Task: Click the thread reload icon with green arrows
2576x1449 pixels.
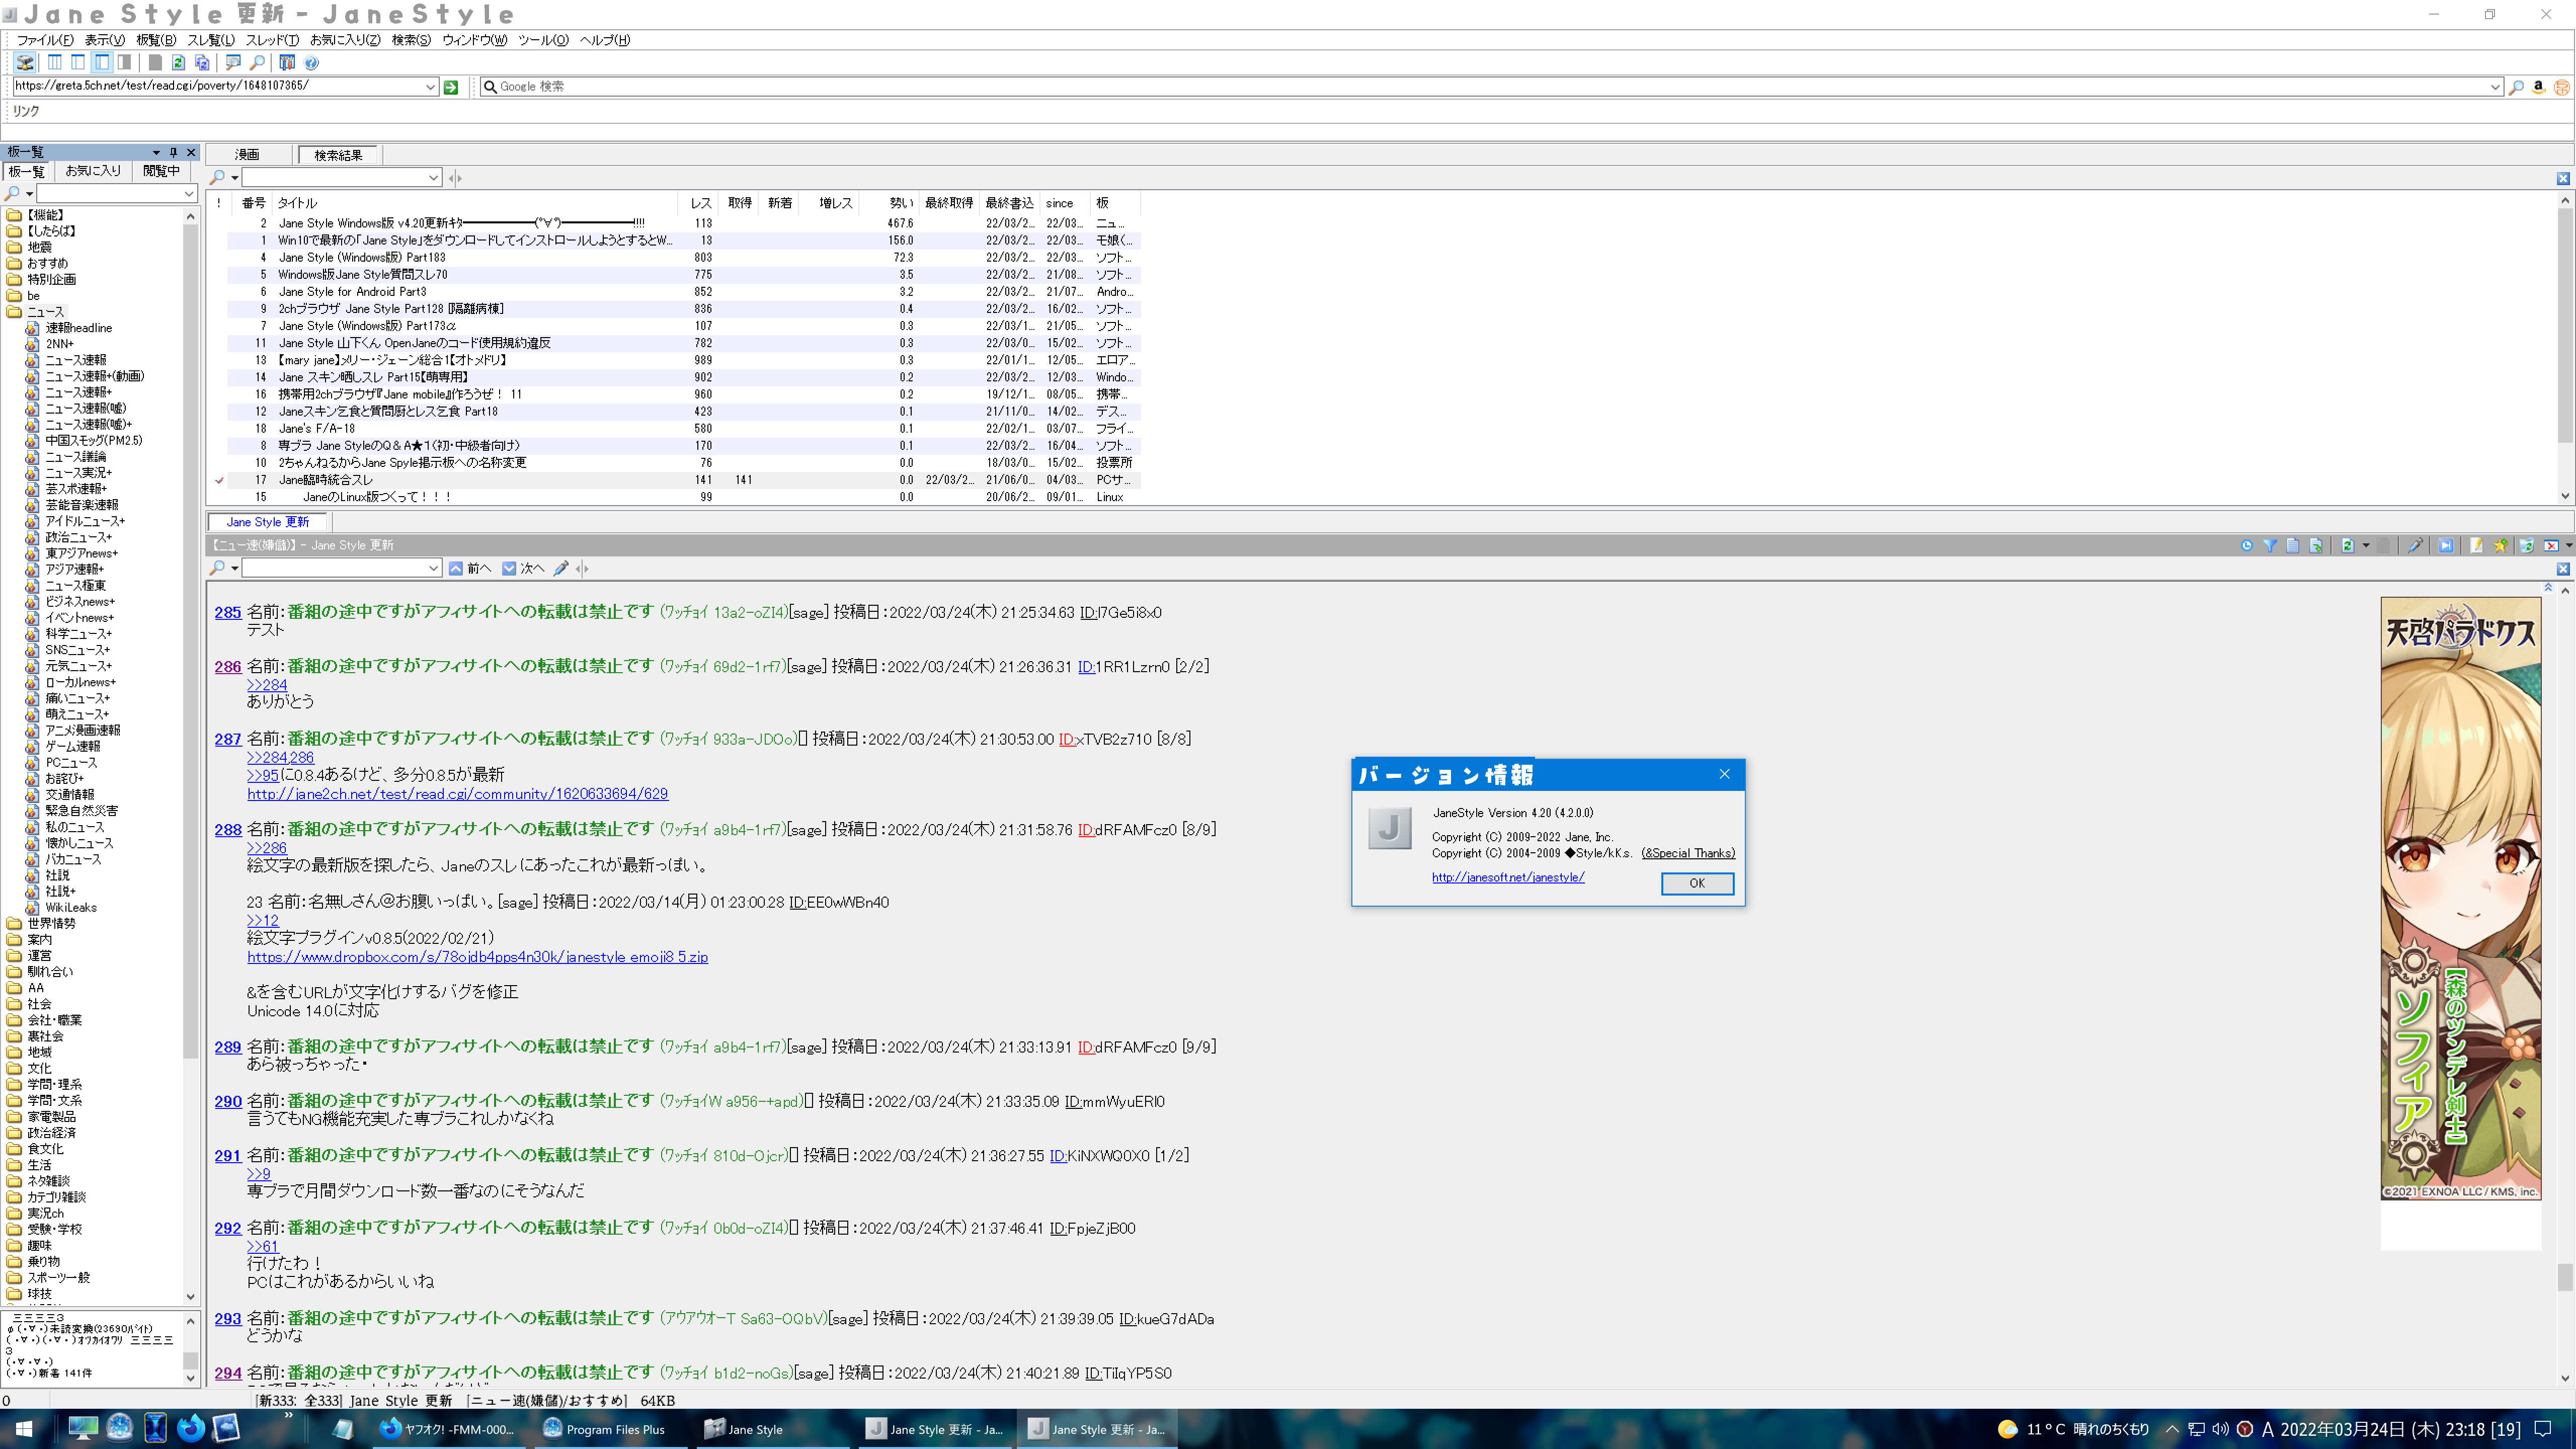Action: click(x=2347, y=545)
